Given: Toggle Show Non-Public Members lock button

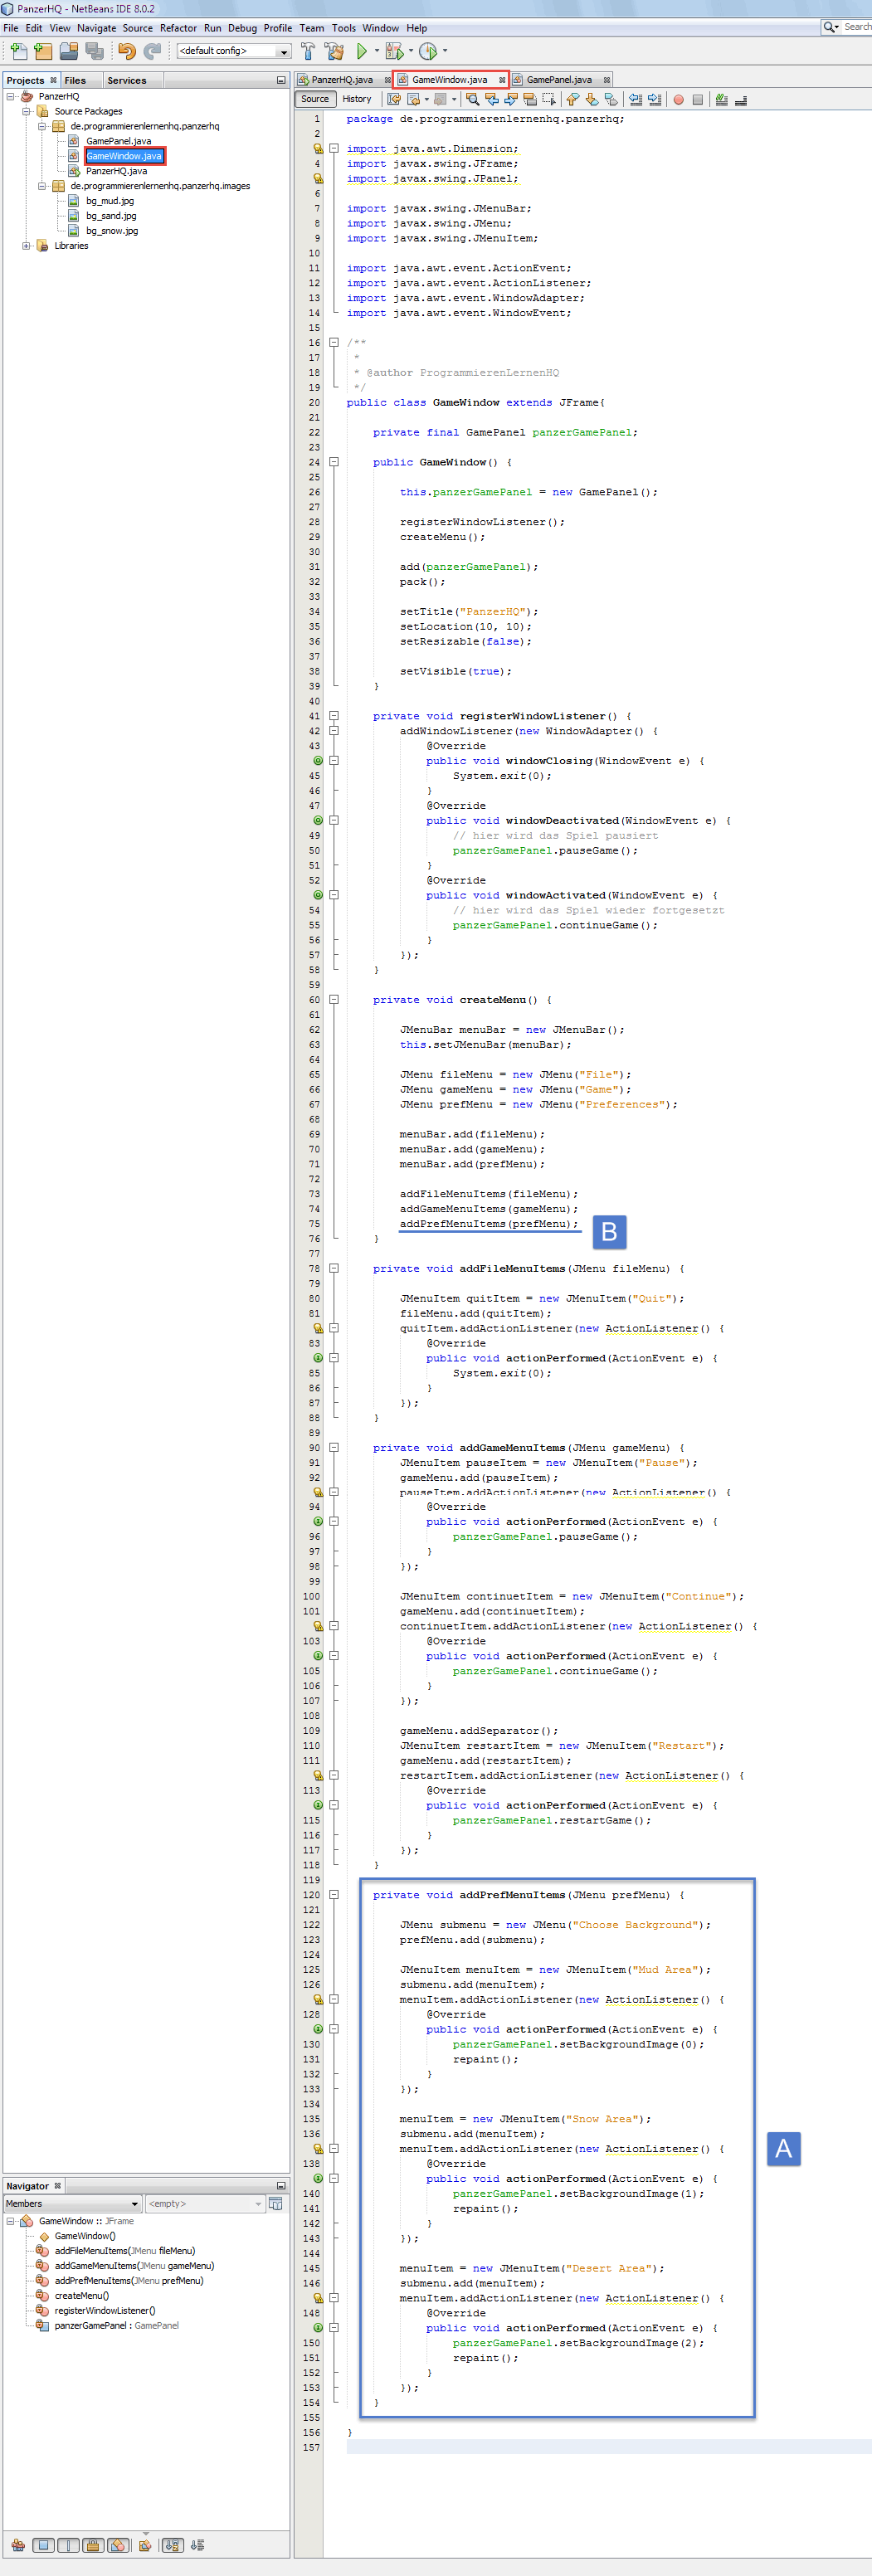Looking at the screenshot, I should [x=93, y=2545].
